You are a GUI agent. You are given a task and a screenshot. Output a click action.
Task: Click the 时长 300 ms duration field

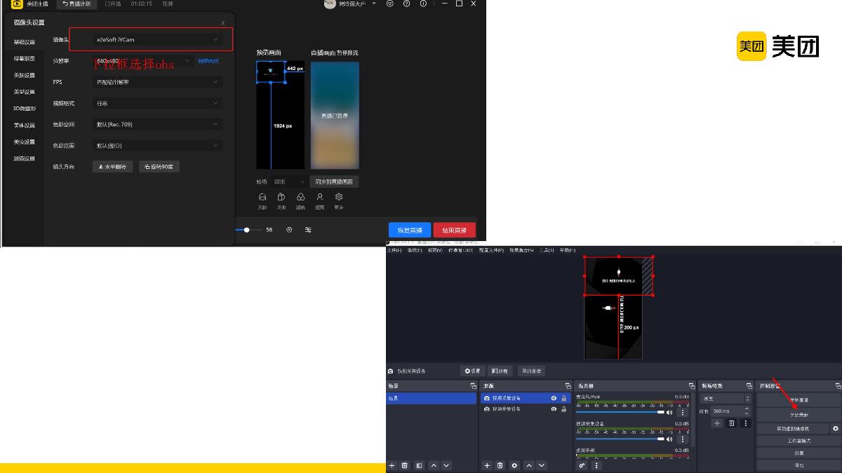tap(728, 411)
